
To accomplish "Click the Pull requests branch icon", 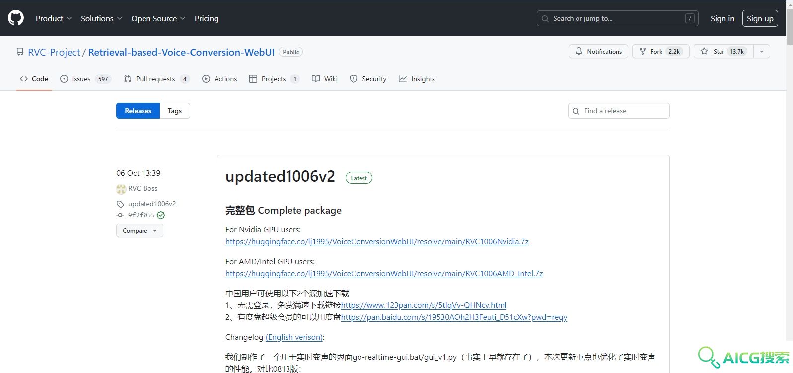I will pyautogui.click(x=128, y=79).
